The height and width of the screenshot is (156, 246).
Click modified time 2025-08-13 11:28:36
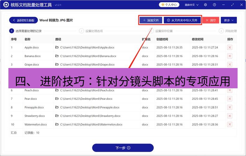[205, 124]
